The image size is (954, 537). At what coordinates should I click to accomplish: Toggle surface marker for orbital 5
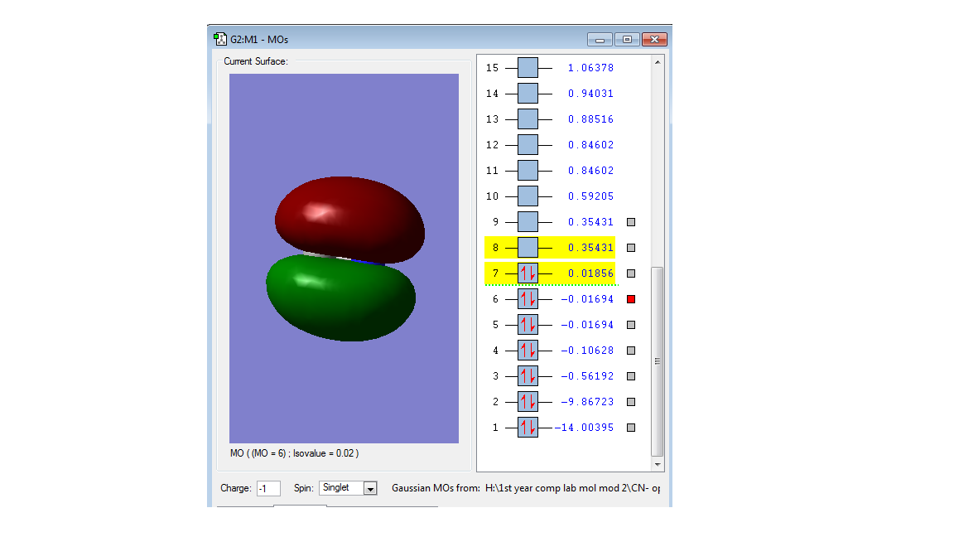point(631,325)
